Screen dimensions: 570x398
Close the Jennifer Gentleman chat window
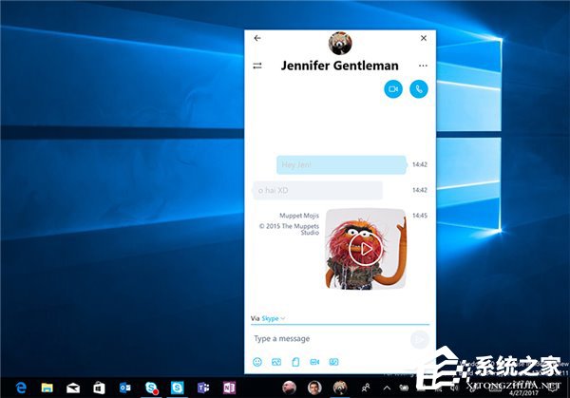424,38
